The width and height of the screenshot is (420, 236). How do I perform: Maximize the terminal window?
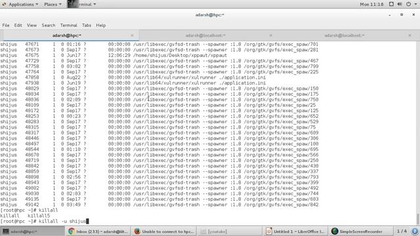coord(402,14)
